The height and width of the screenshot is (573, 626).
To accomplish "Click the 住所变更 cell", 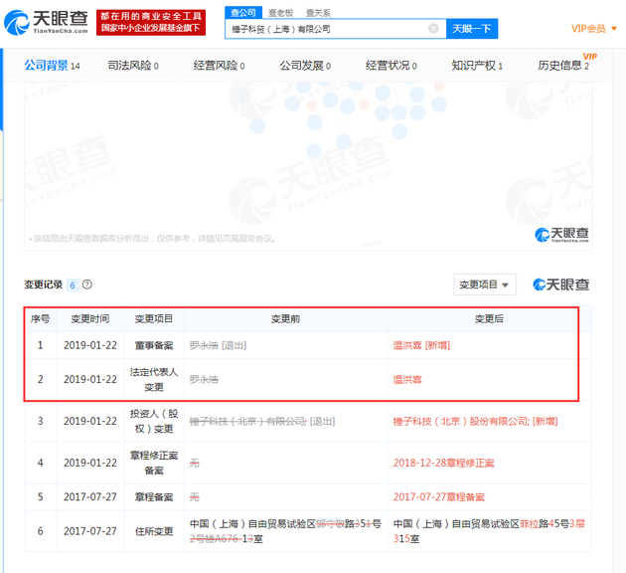I will [154, 531].
